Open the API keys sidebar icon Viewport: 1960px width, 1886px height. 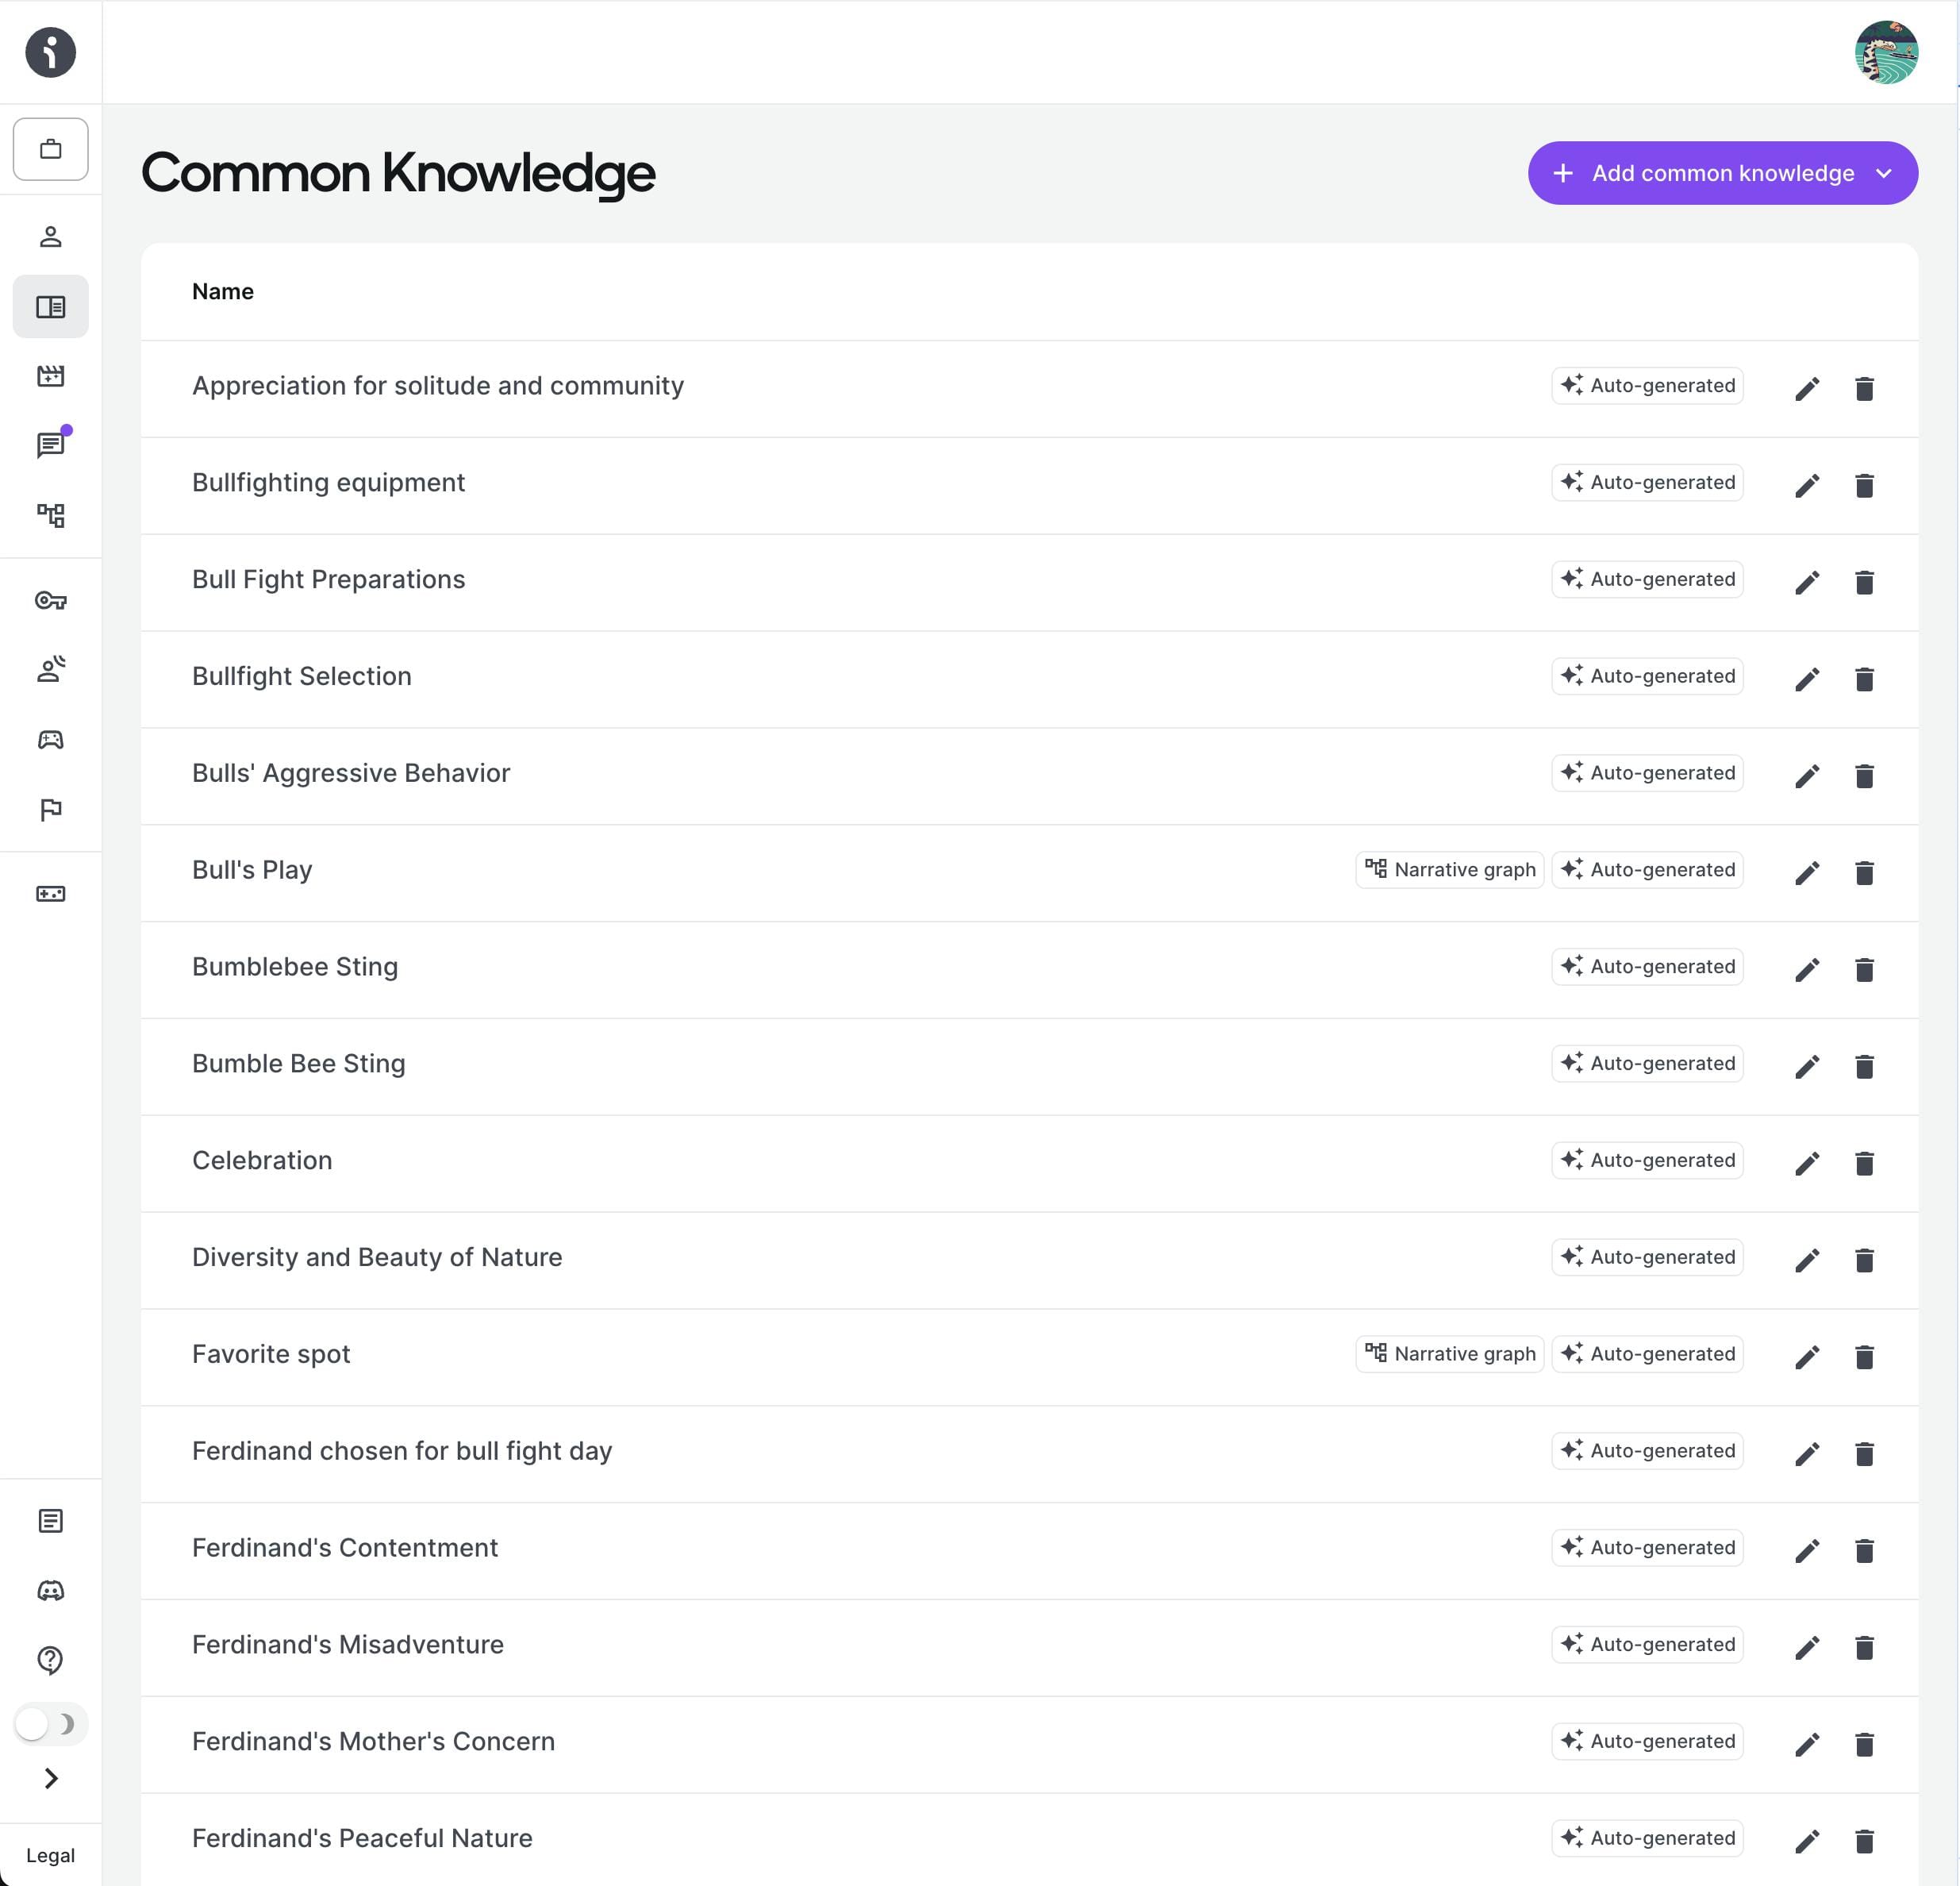click(x=50, y=600)
